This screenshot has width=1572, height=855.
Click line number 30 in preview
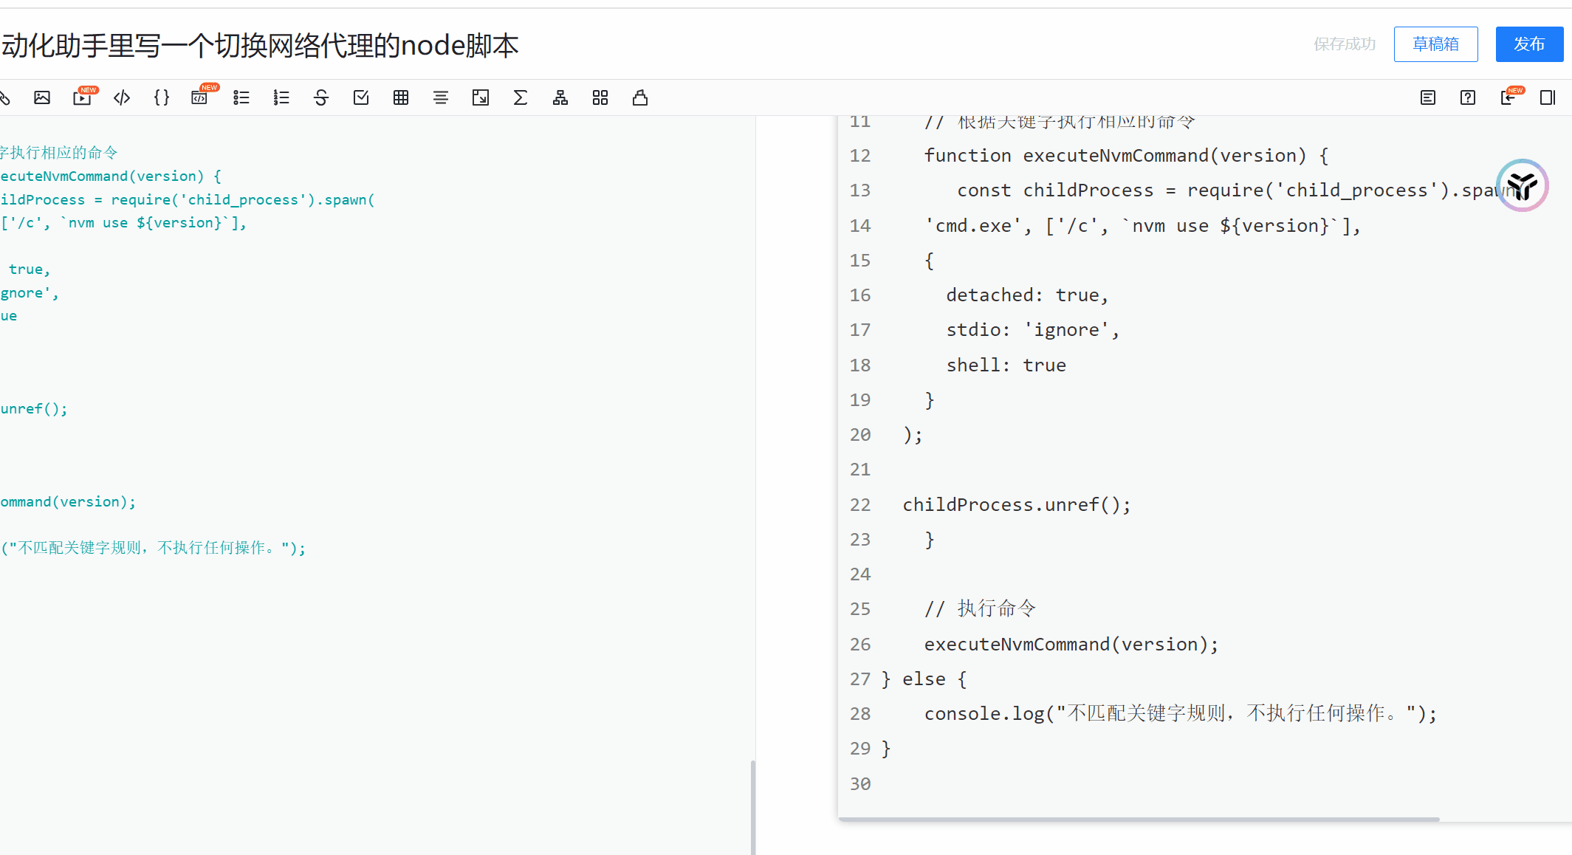(x=860, y=784)
